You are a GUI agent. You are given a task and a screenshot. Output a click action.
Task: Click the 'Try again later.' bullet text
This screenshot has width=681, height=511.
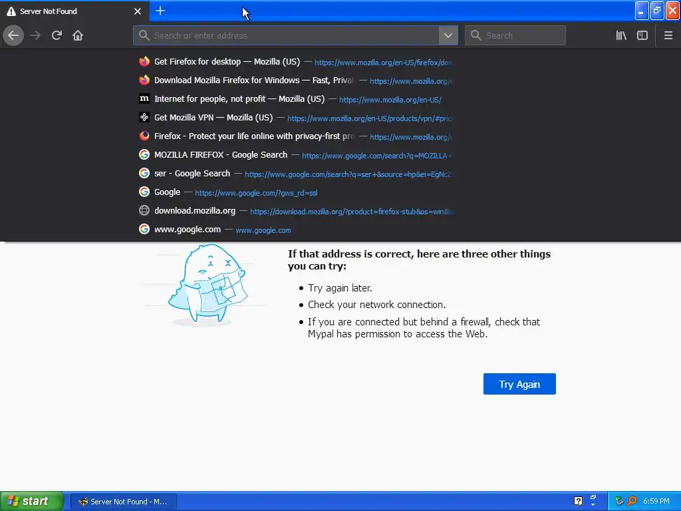340,288
